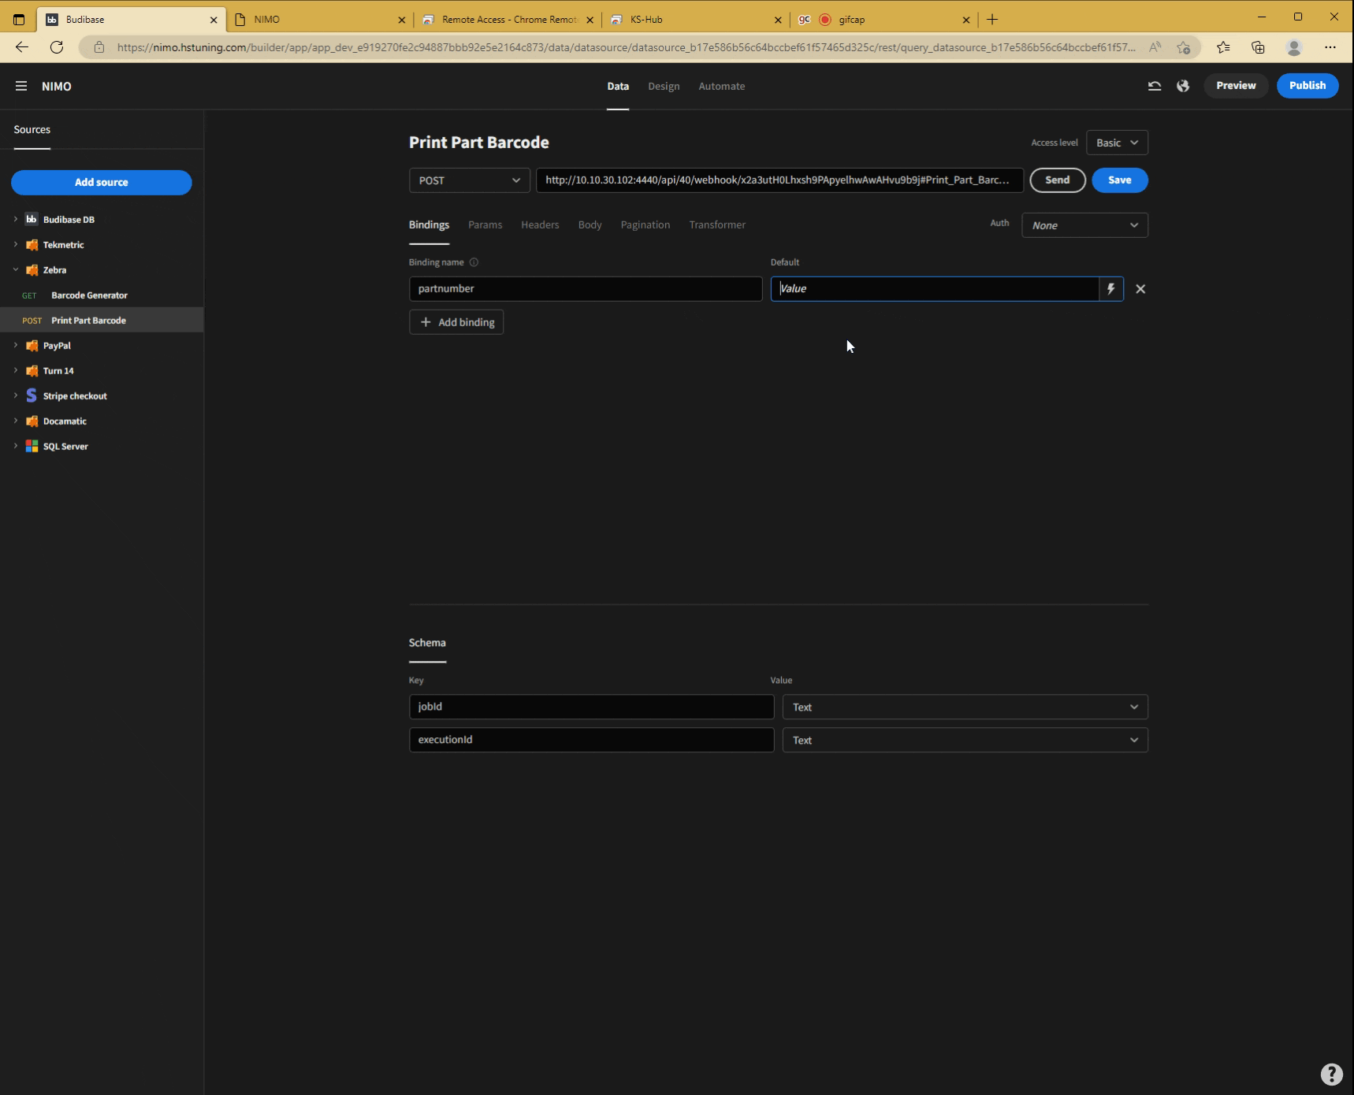The image size is (1354, 1095).
Task: Open the POST method dropdown
Action: click(469, 180)
